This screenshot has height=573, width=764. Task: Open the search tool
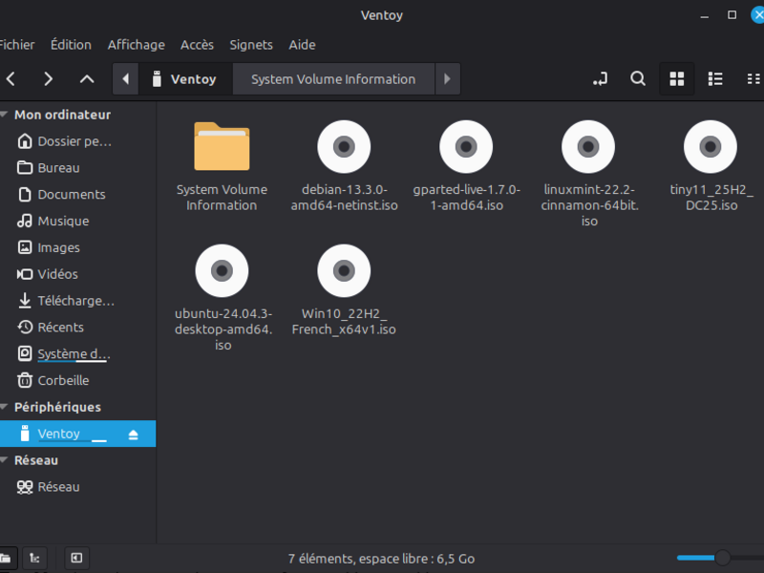[x=638, y=79]
